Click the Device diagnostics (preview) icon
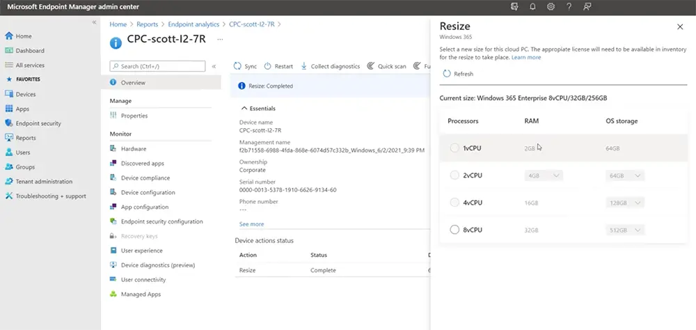Image resolution: width=696 pixels, height=330 pixels. [x=113, y=265]
